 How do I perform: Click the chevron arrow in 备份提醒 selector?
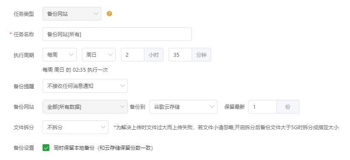(122, 86)
